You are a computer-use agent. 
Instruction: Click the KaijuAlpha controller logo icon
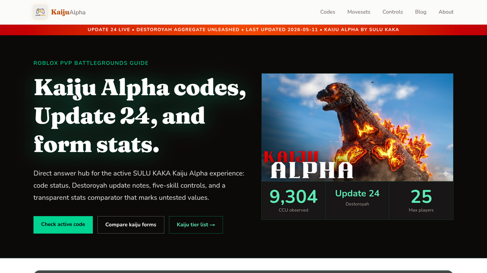(41, 12)
